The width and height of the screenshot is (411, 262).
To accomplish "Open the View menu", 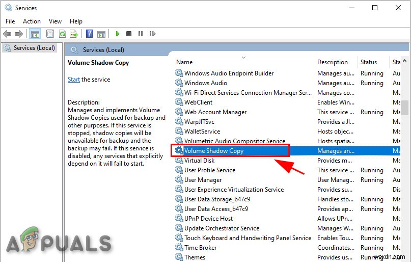I will (x=55, y=21).
